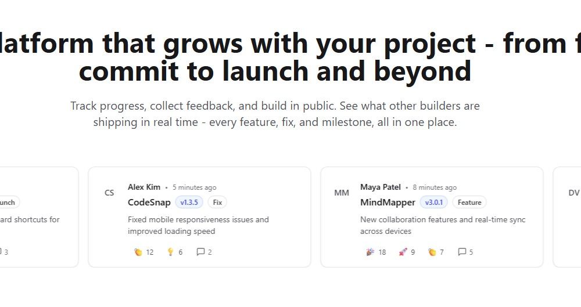
Task: Open the MindMapper project title
Action: pyautogui.click(x=388, y=203)
